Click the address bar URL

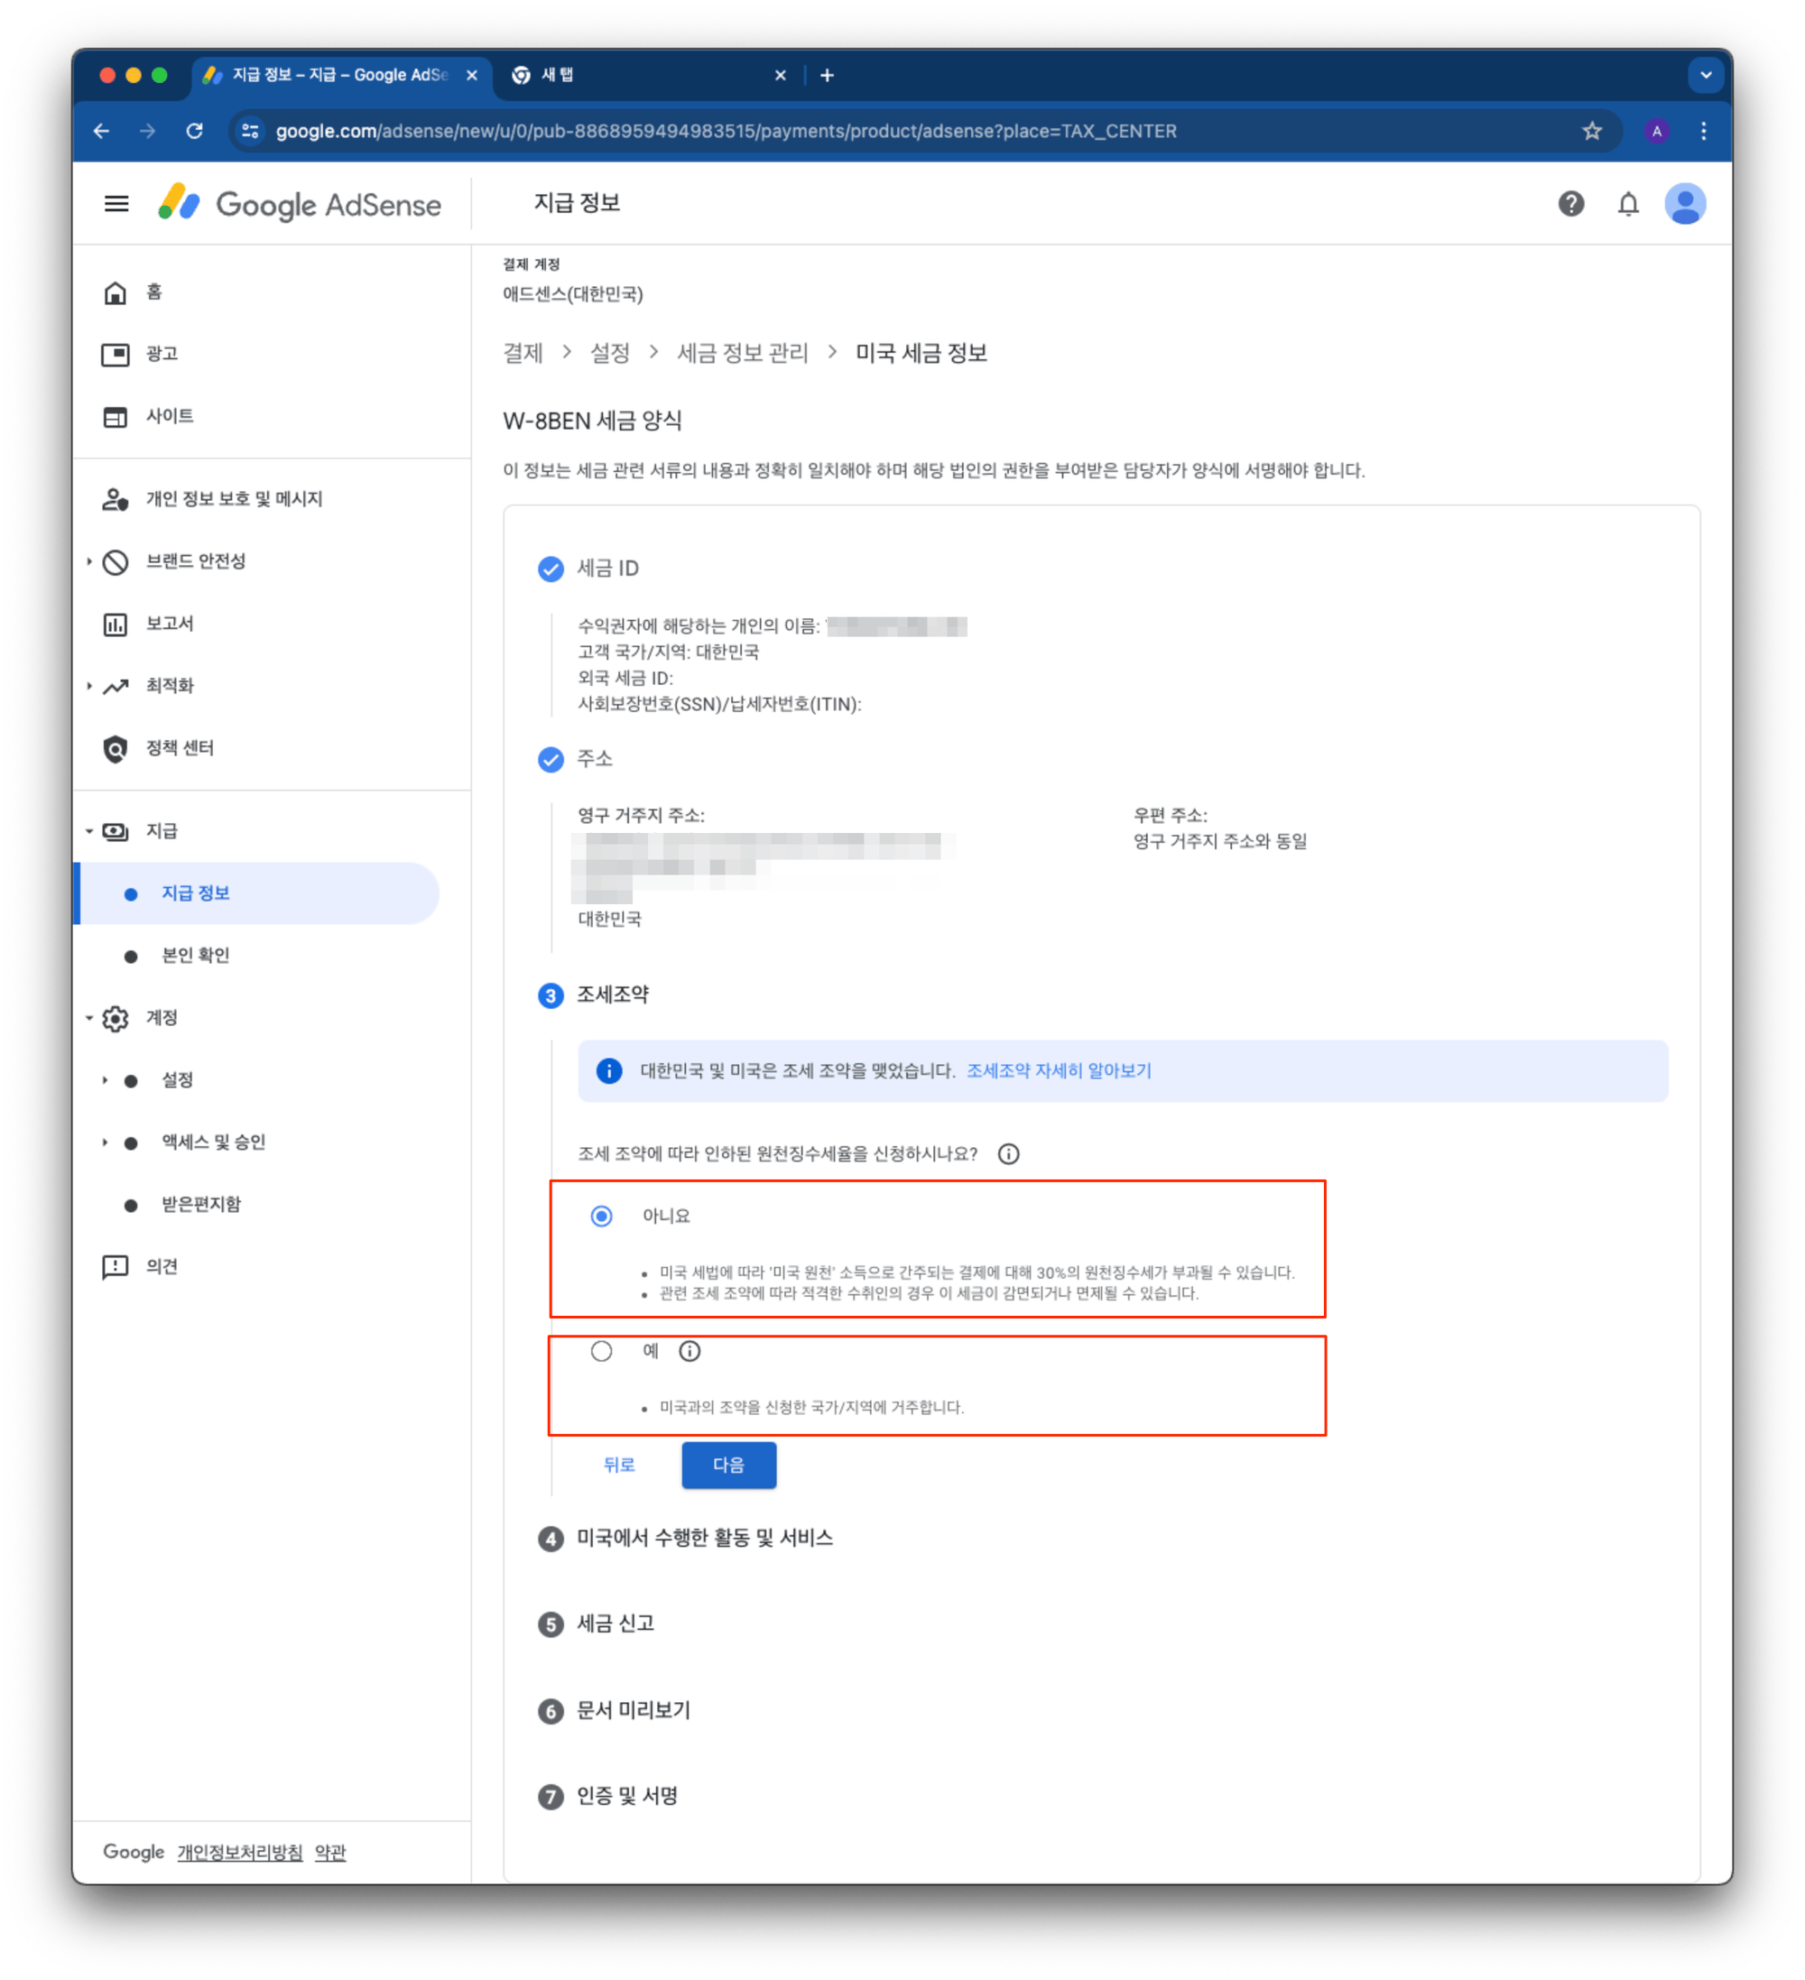pyautogui.click(x=725, y=131)
